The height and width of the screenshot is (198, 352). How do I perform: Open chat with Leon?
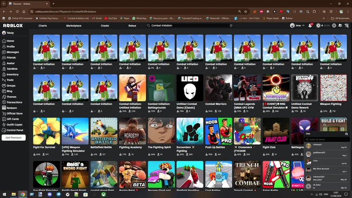[327, 162]
